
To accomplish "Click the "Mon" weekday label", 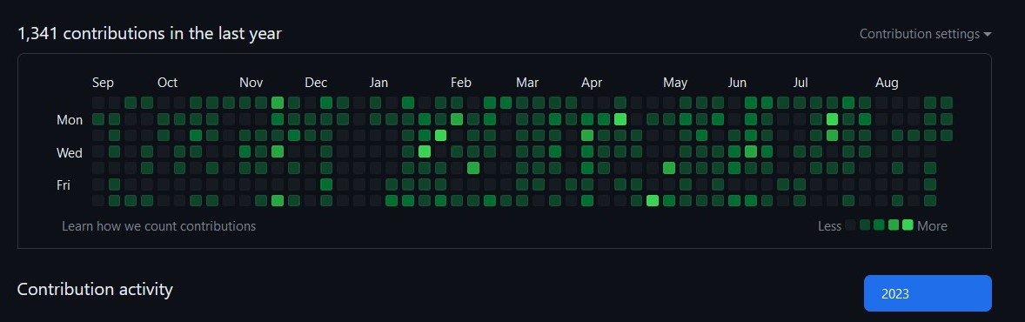I will 70,120.
